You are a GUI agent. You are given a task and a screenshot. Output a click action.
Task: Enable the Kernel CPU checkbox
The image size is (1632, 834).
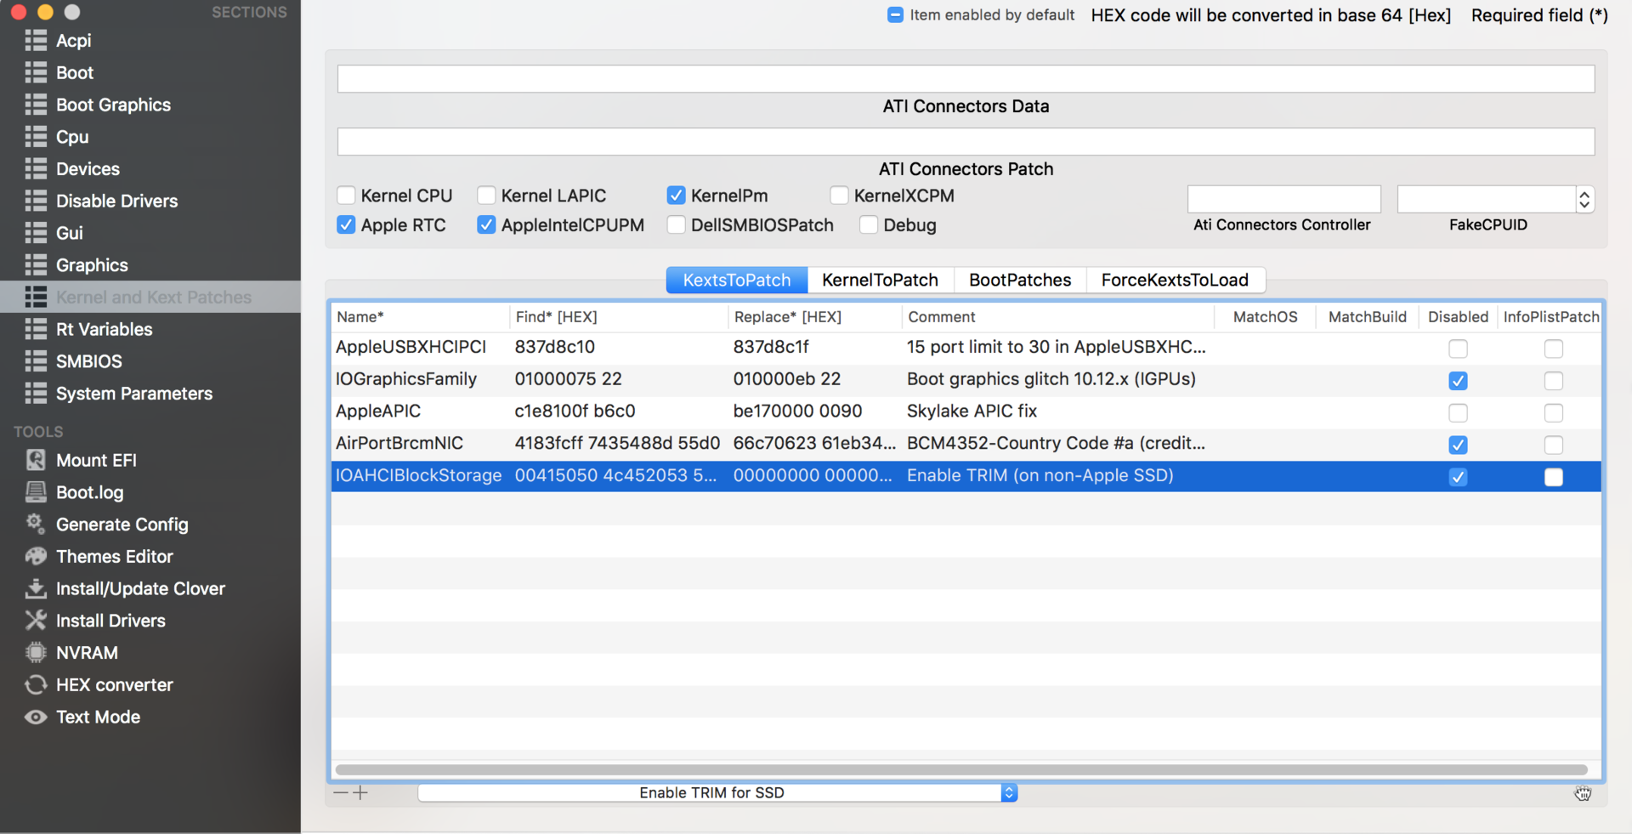click(x=346, y=196)
